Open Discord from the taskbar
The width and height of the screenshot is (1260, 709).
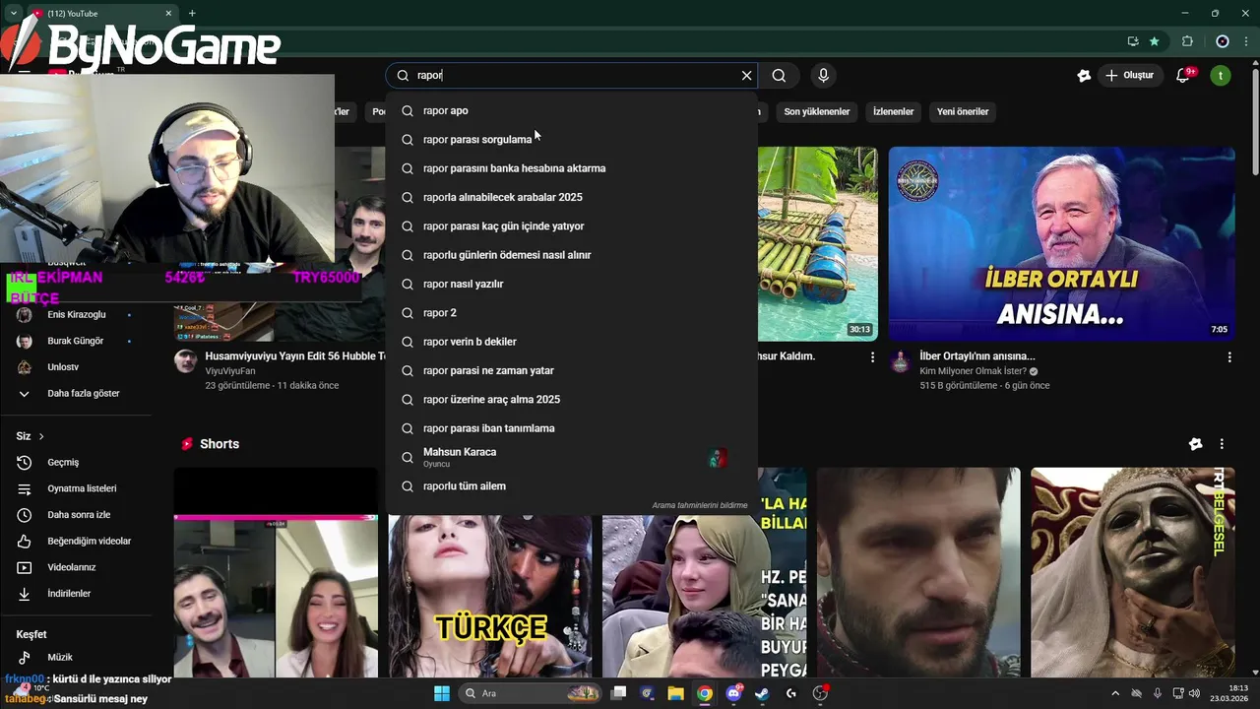(x=733, y=693)
